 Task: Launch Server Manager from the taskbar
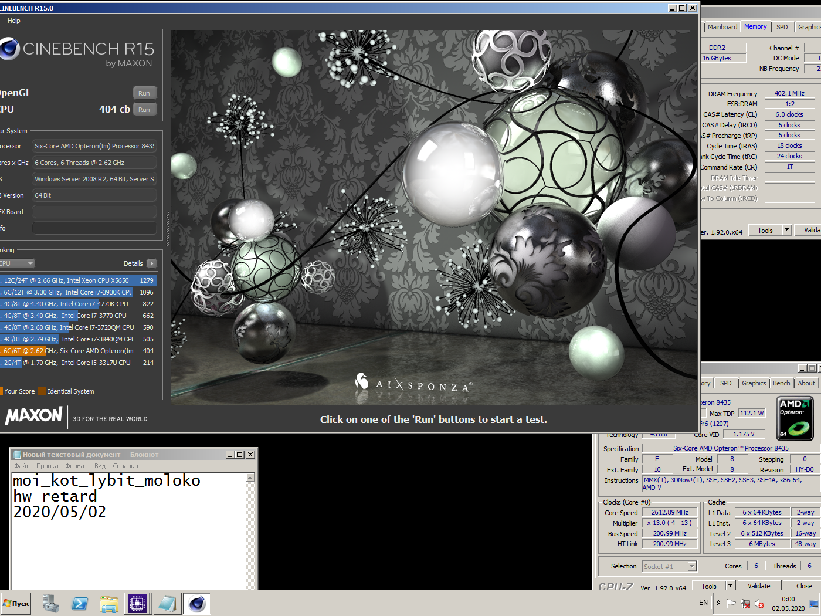click(51, 603)
